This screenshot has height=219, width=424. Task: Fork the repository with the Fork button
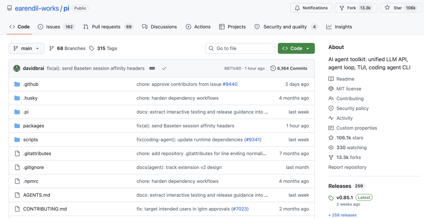pyautogui.click(x=356, y=8)
